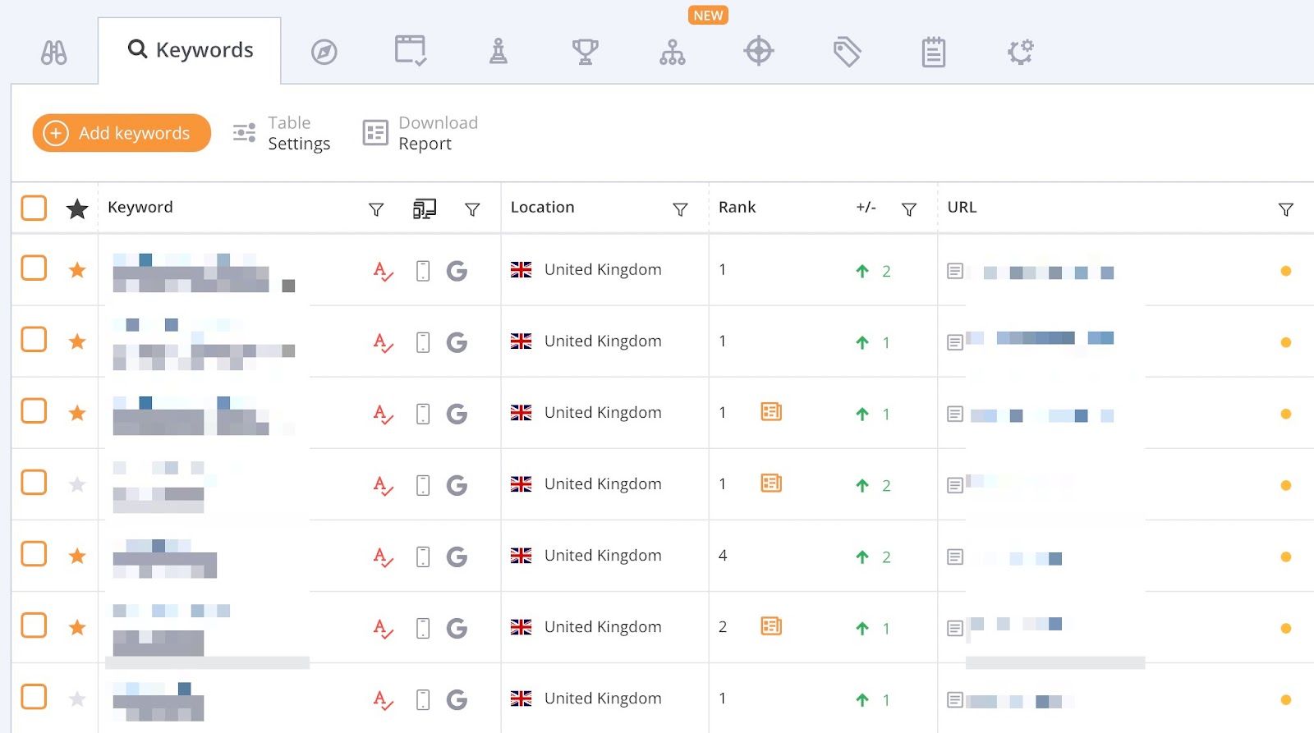The width and height of the screenshot is (1314, 733).
Task: Select the Keywords tab
Action: 190,50
